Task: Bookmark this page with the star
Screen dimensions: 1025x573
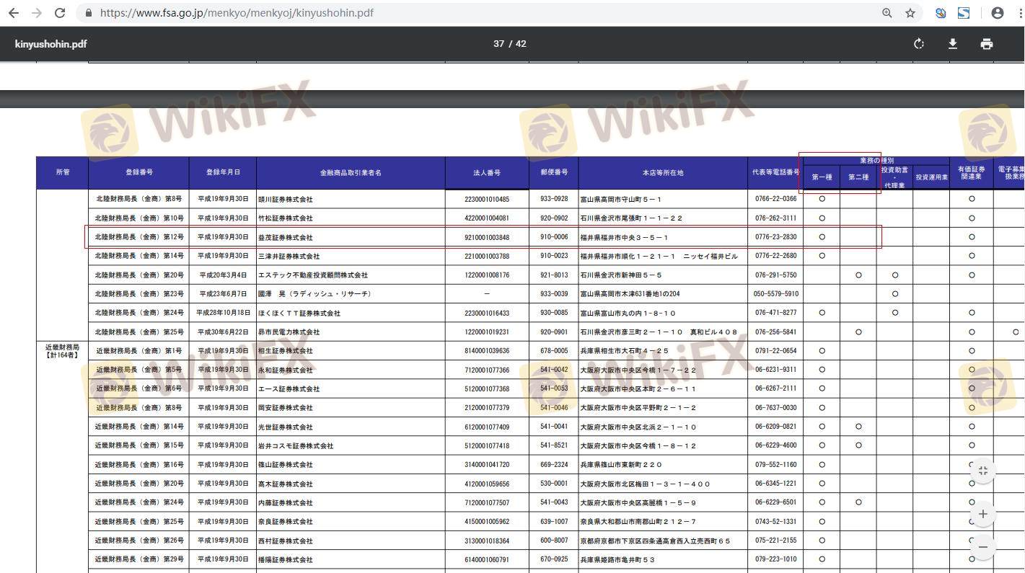Action: pyautogui.click(x=910, y=13)
